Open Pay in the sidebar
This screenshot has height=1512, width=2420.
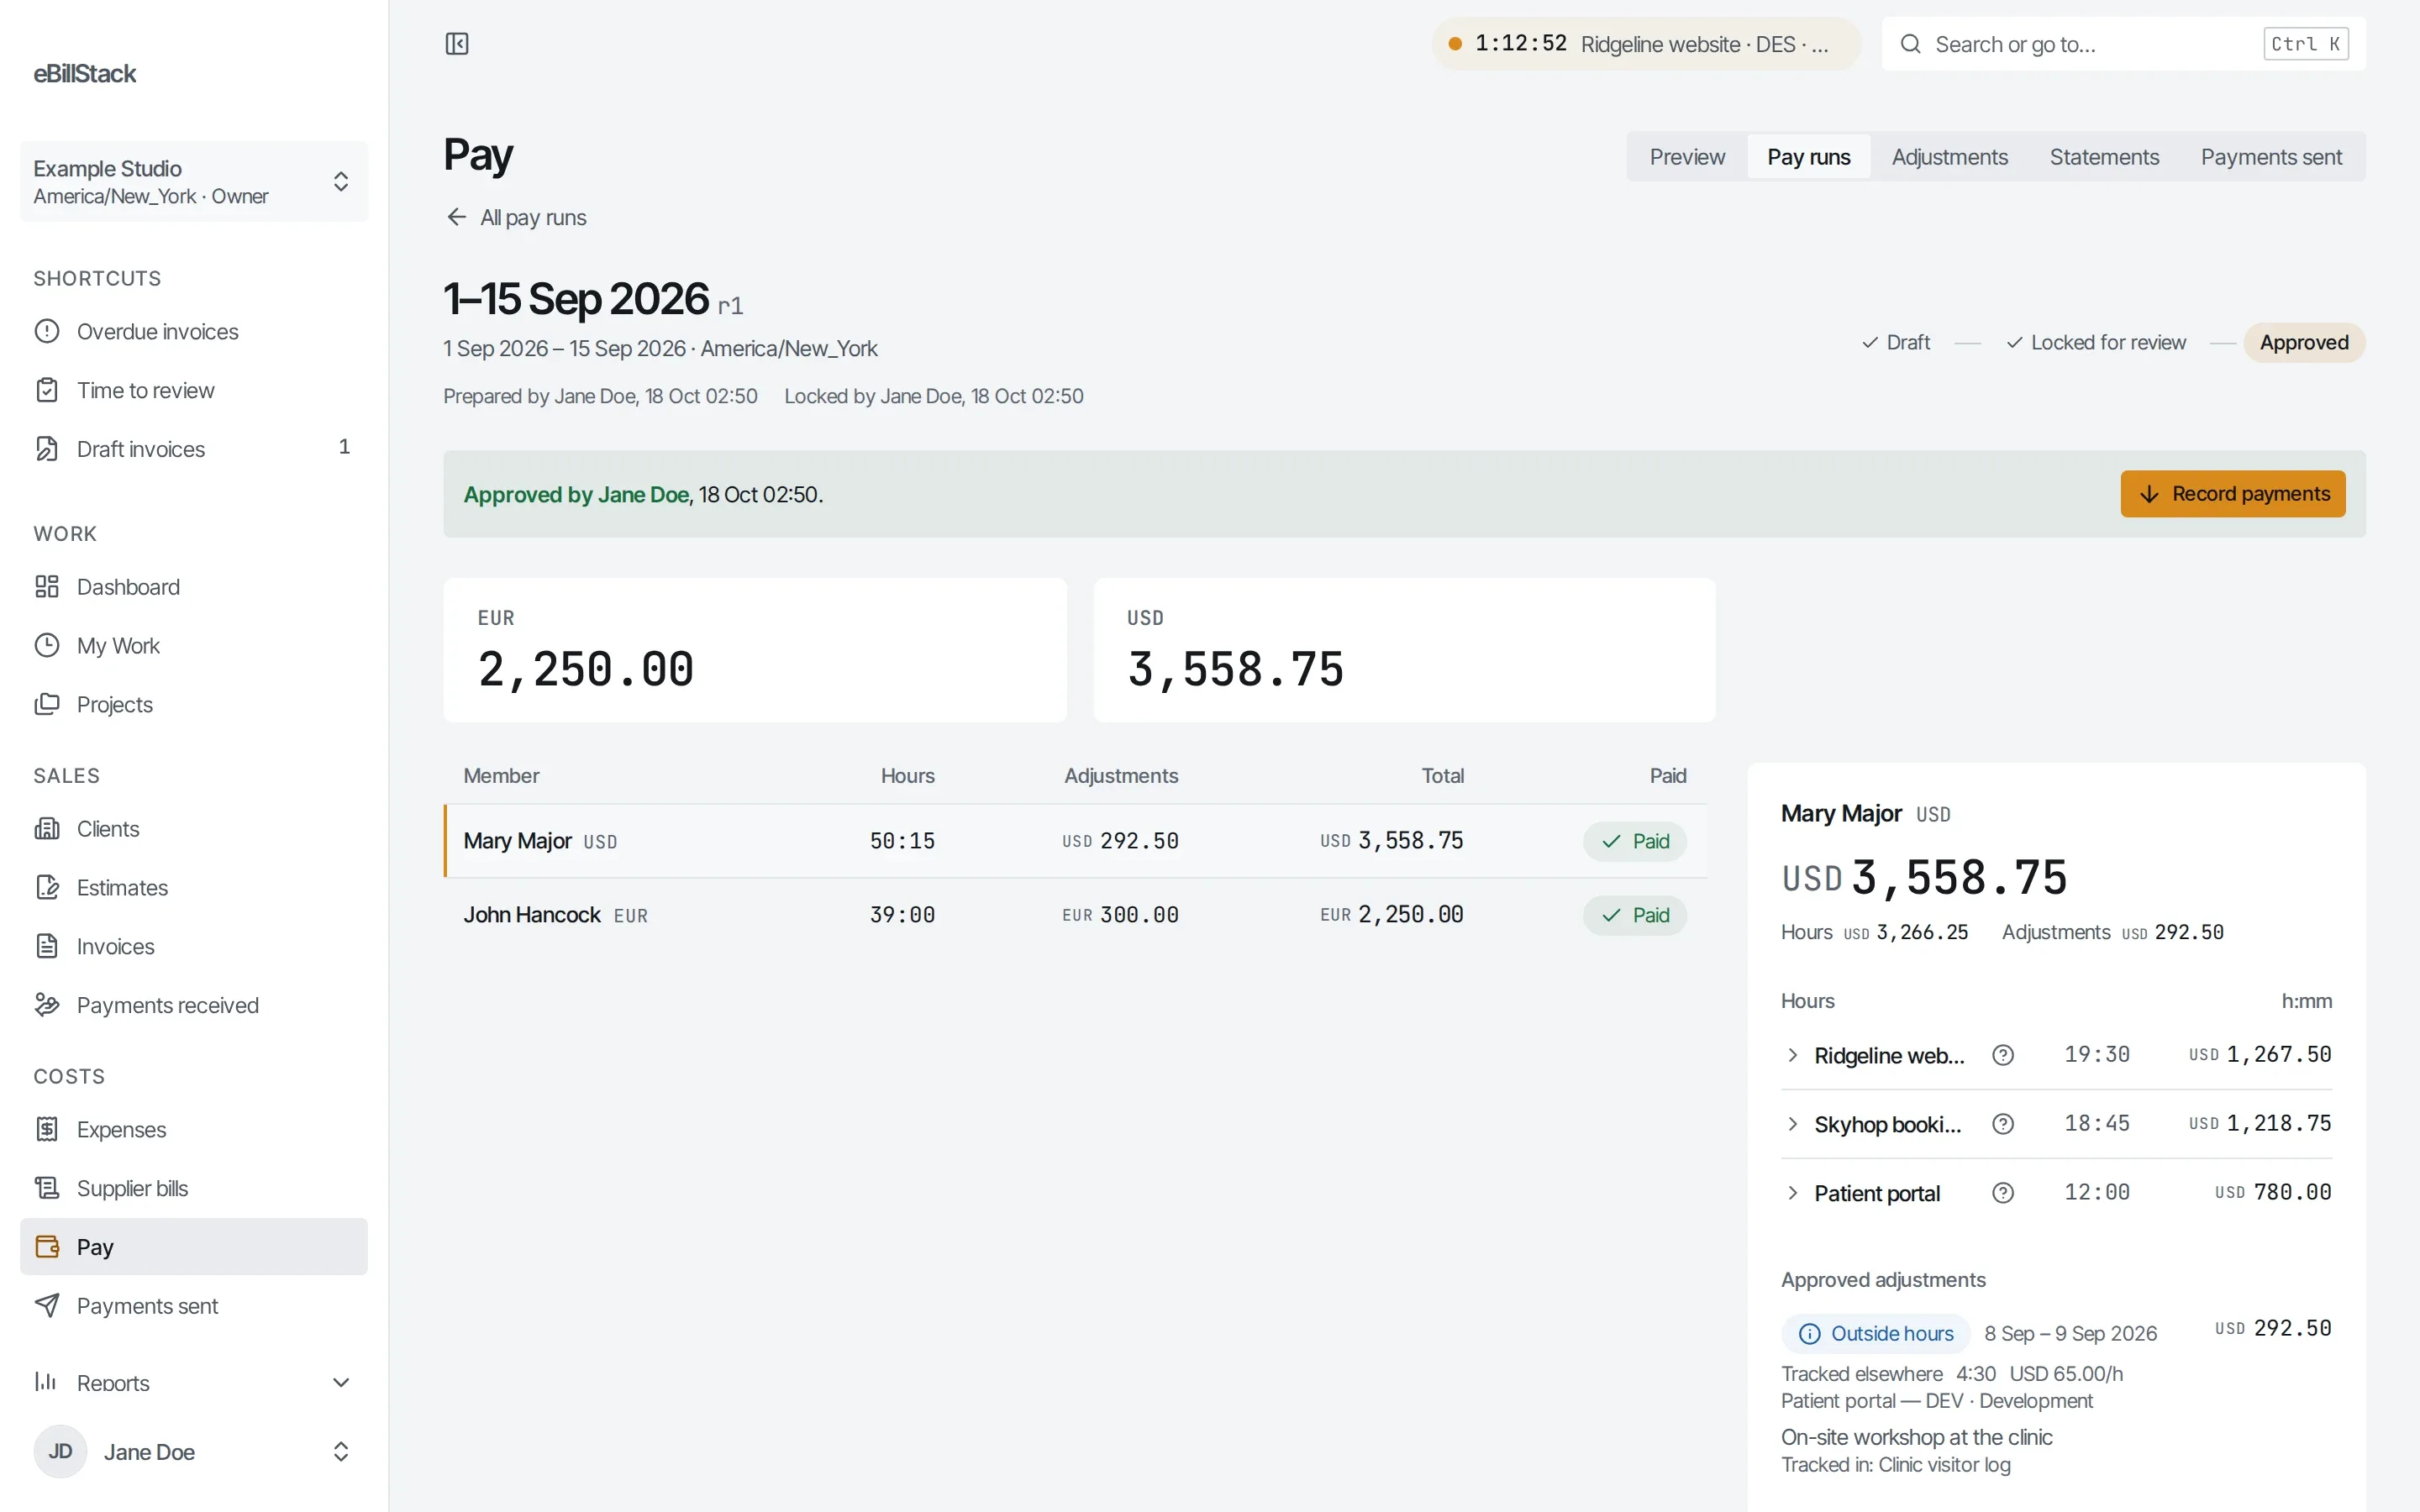[x=194, y=1247]
